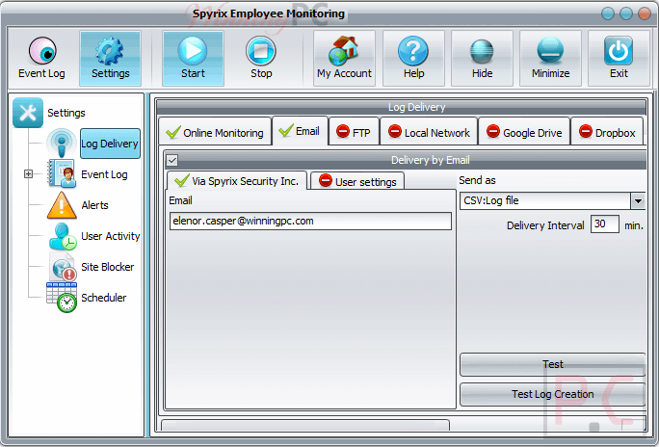Click the Event Log notebook icon in tree

[x=62, y=173]
